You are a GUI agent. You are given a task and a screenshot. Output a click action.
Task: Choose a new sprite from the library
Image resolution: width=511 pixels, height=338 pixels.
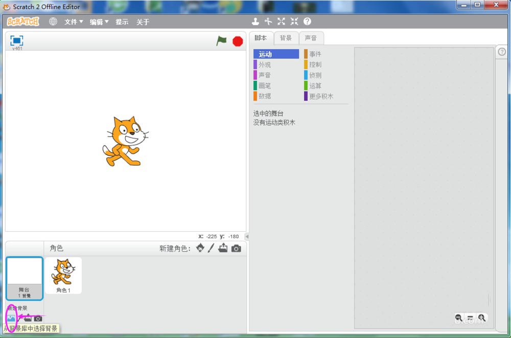tap(200, 248)
